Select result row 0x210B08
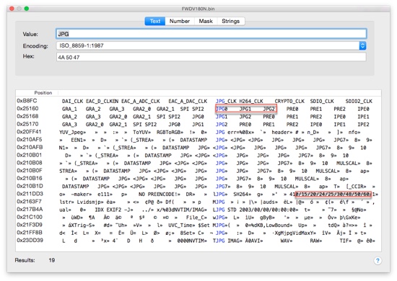The image size is (397, 281). point(198,163)
